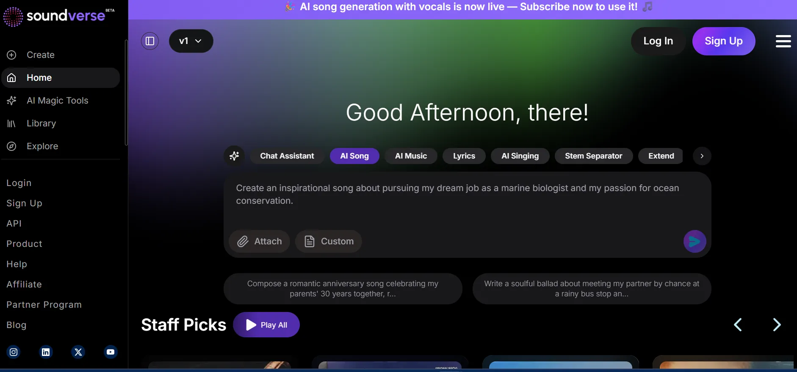This screenshot has height=372, width=797.
Task: Click the Soundverse logo
Action: (58, 16)
